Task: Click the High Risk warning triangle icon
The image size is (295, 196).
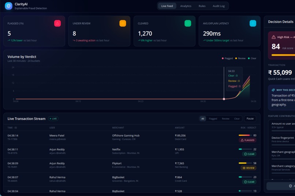Action: pos(273,37)
